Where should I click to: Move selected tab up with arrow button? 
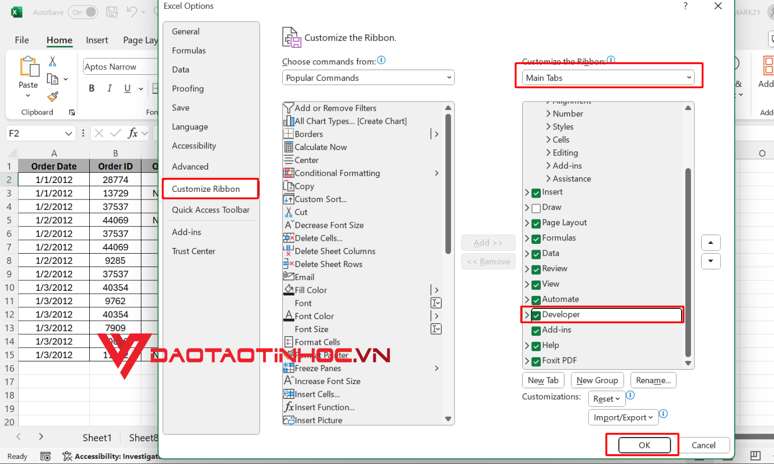pos(711,242)
